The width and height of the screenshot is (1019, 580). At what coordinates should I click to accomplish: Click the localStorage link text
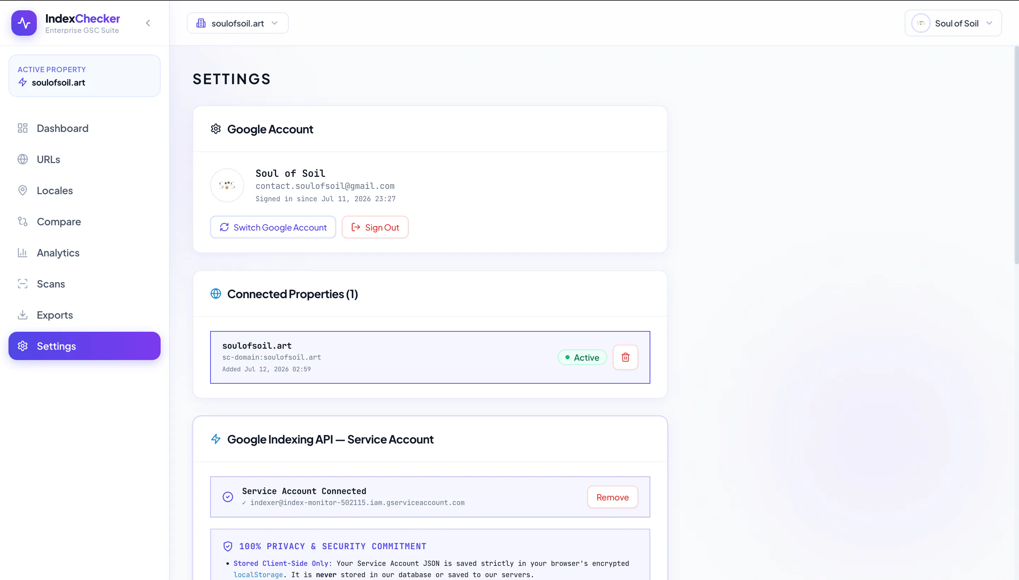pos(258,574)
